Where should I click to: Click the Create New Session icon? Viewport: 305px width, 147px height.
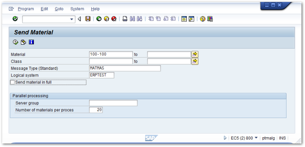(x=184, y=19)
